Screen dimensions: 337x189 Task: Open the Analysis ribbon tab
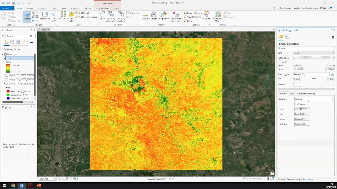[x=42, y=8]
